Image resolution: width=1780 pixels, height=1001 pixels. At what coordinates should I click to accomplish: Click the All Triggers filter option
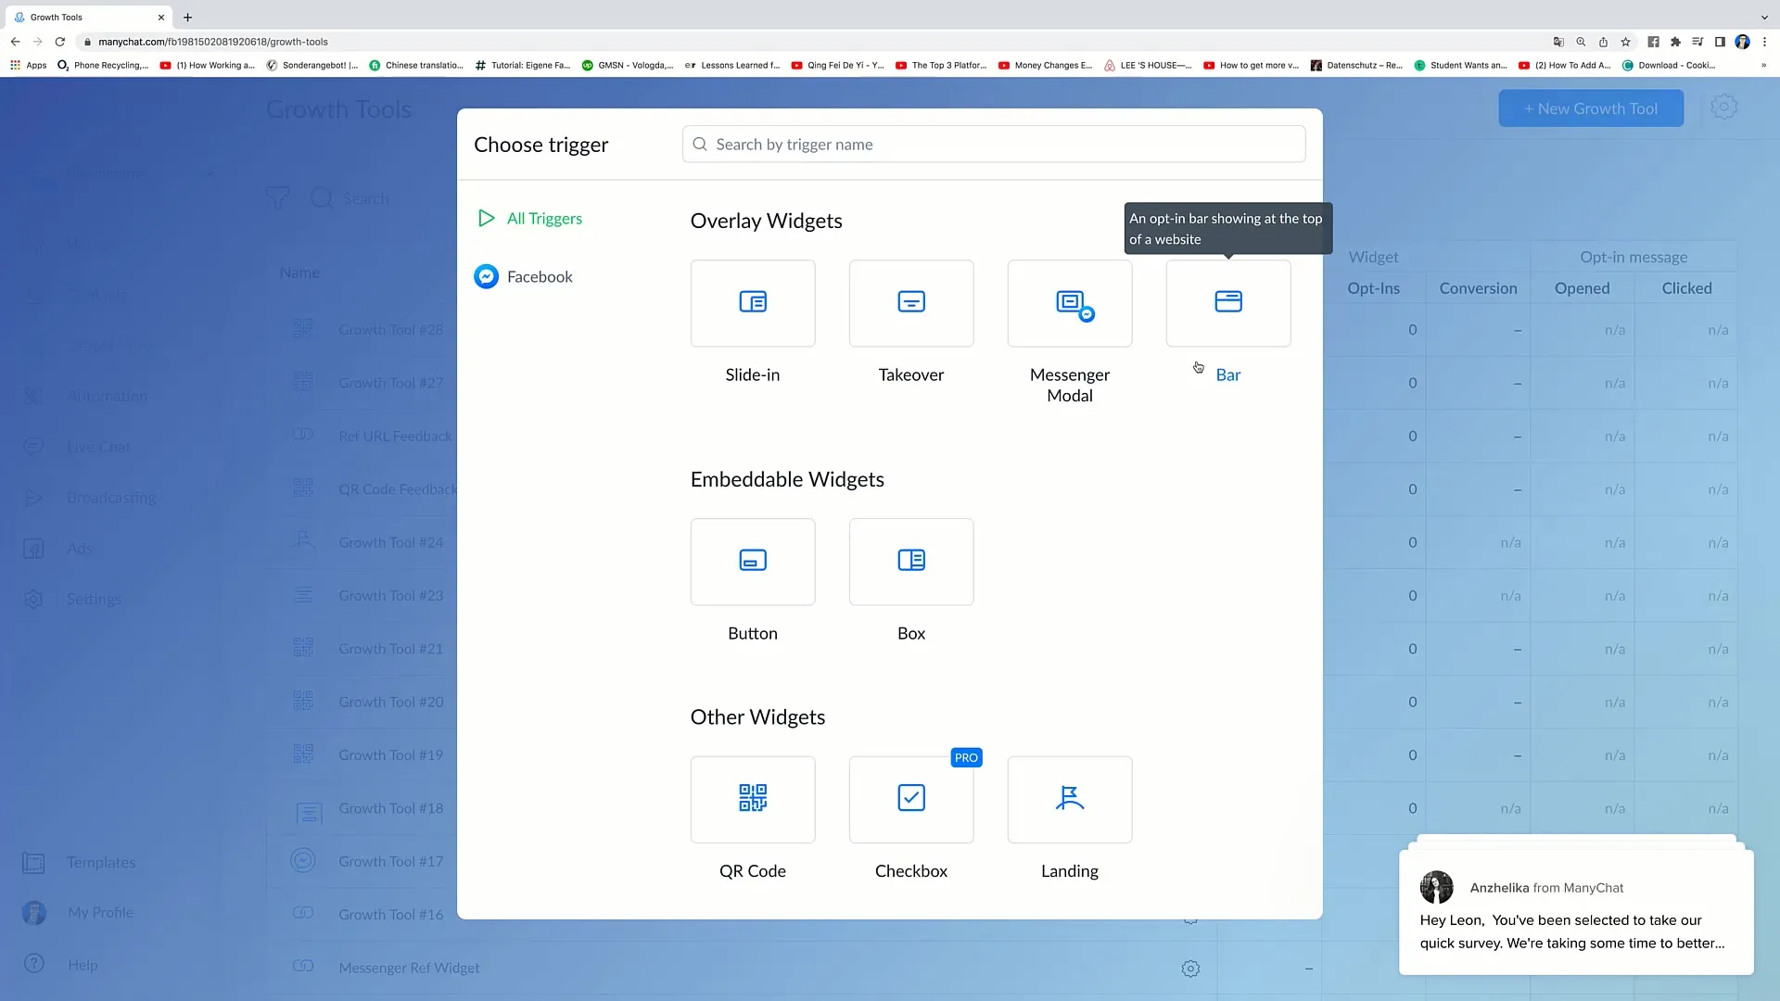click(544, 218)
